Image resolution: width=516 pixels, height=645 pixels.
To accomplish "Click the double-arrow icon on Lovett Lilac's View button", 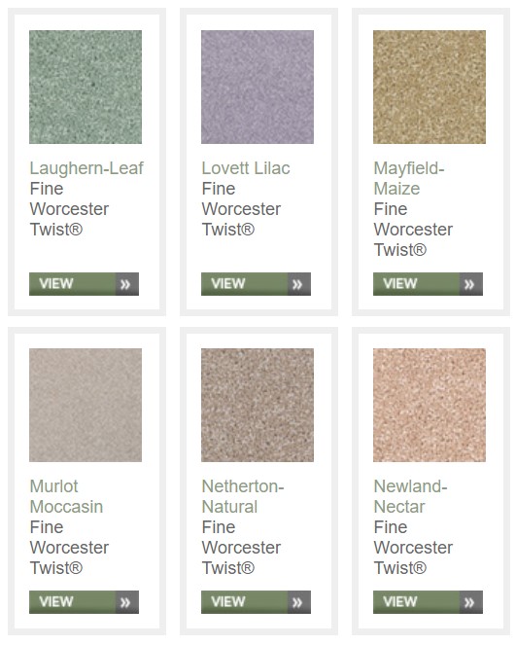I will point(297,284).
